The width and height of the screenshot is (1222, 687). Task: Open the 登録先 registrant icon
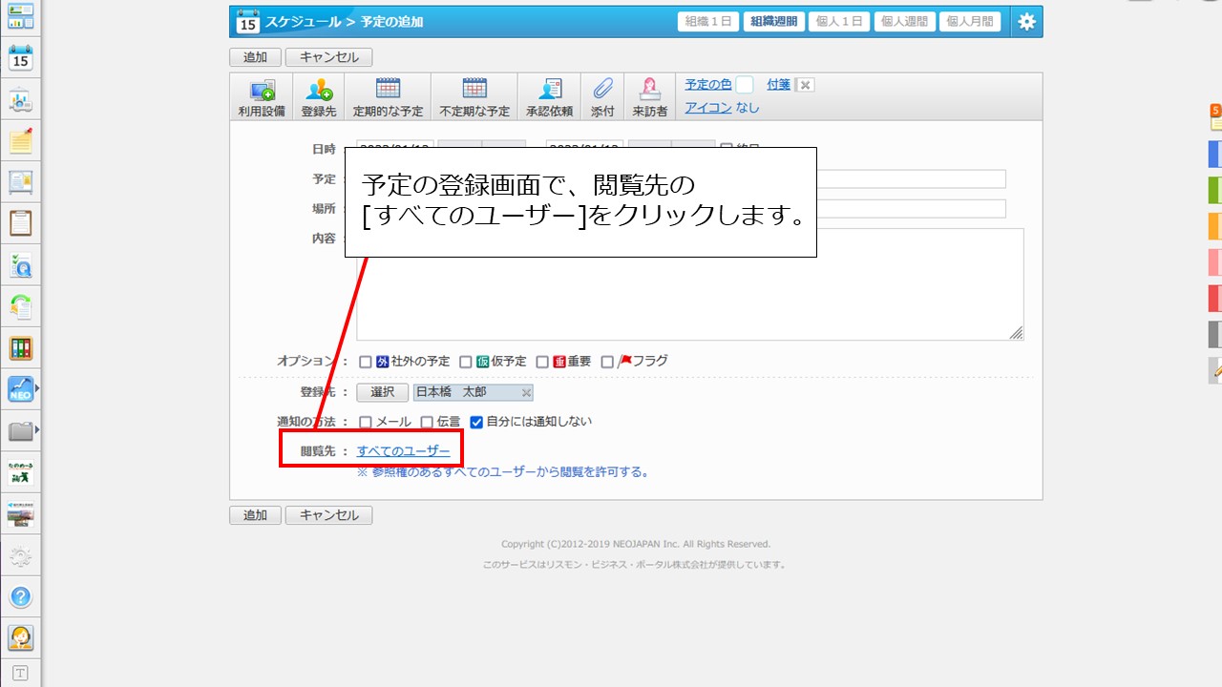pyautogui.click(x=318, y=91)
